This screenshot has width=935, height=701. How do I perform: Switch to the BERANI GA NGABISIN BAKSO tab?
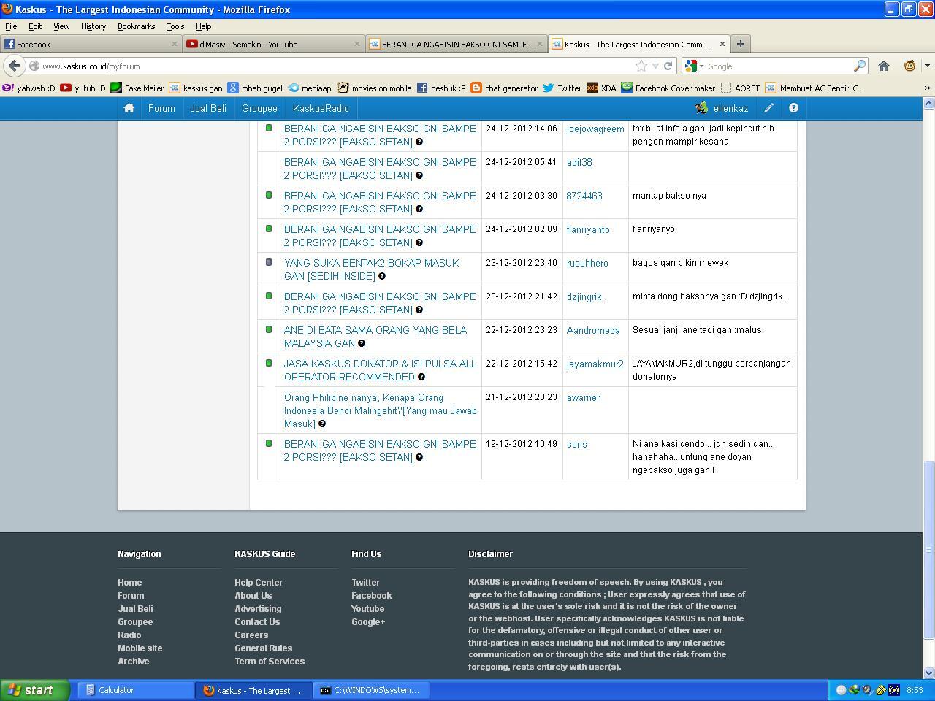coord(457,44)
